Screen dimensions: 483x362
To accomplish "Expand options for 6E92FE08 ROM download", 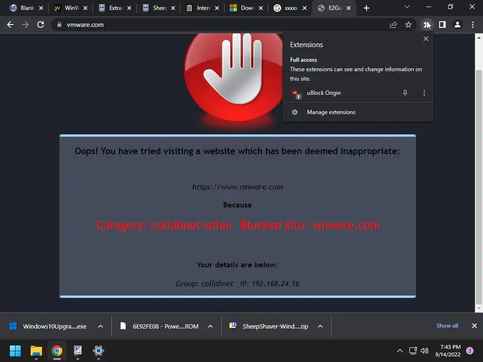I will click(210, 326).
